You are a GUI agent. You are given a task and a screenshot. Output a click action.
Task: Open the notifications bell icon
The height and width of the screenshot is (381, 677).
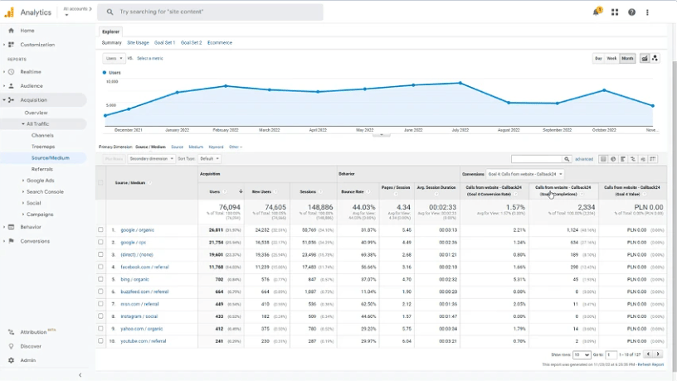click(597, 12)
